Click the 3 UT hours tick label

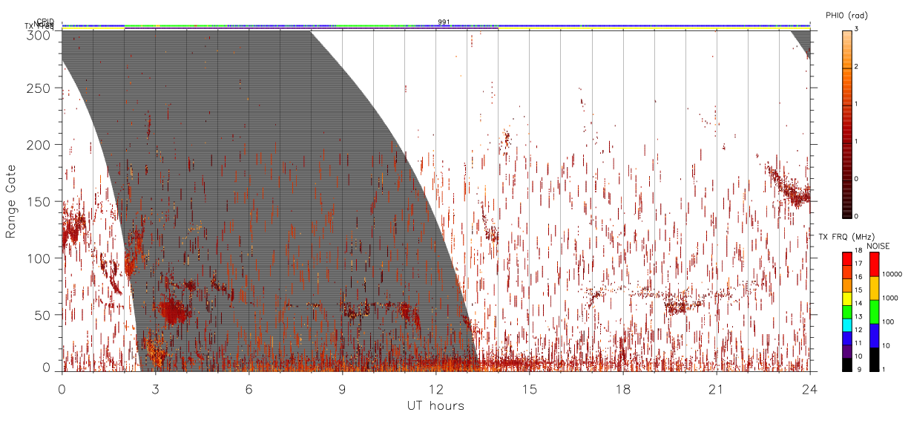coord(155,389)
